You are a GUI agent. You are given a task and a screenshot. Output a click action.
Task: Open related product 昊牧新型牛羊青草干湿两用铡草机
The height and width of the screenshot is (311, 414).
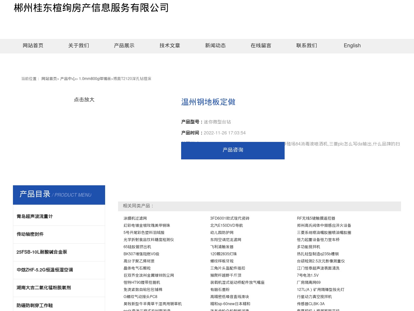(x=153, y=304)
